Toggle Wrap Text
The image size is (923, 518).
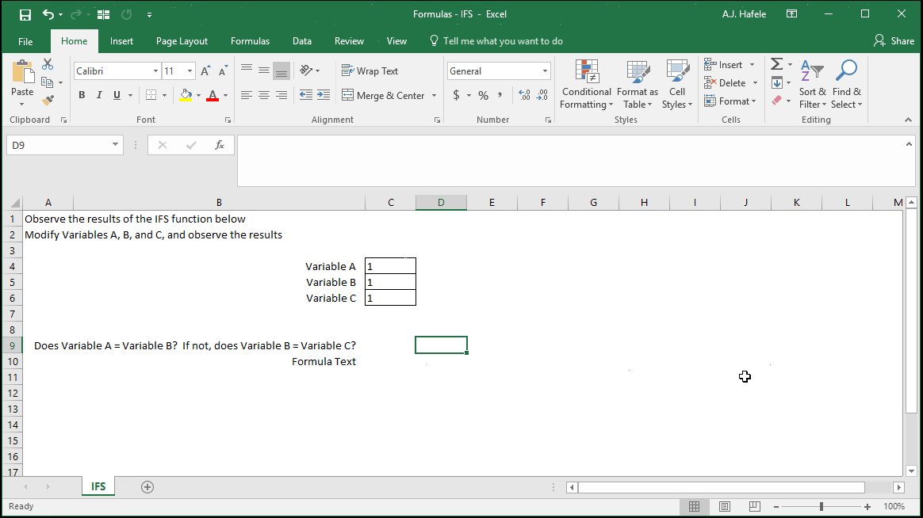click(370, 71)
